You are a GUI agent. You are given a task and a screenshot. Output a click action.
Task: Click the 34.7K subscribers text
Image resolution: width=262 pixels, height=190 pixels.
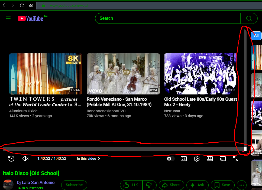[x=30, y=188]
